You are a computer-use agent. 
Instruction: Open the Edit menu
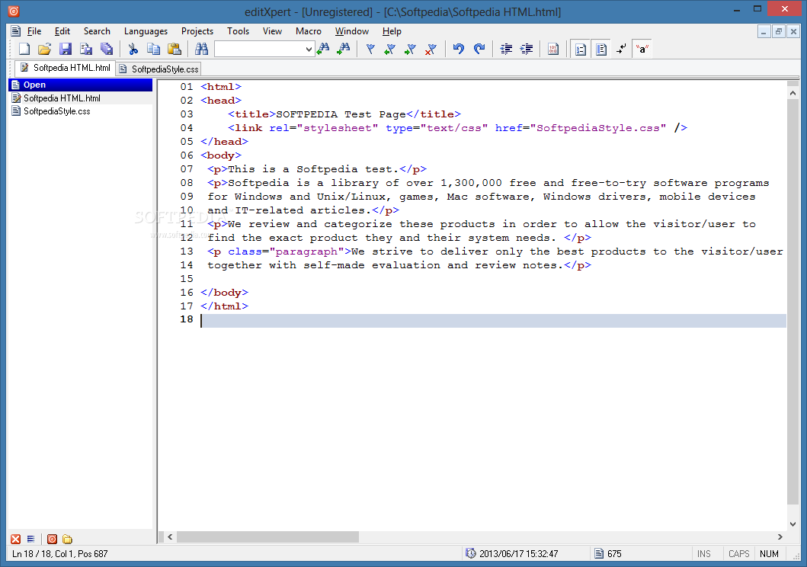[x=62, y=31]
